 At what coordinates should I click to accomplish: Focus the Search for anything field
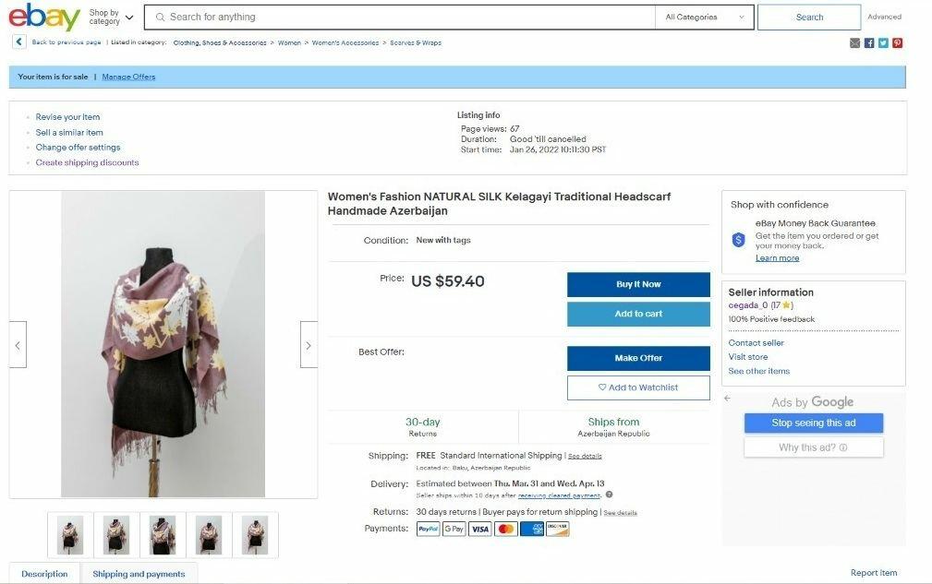[x=399, y=18]
